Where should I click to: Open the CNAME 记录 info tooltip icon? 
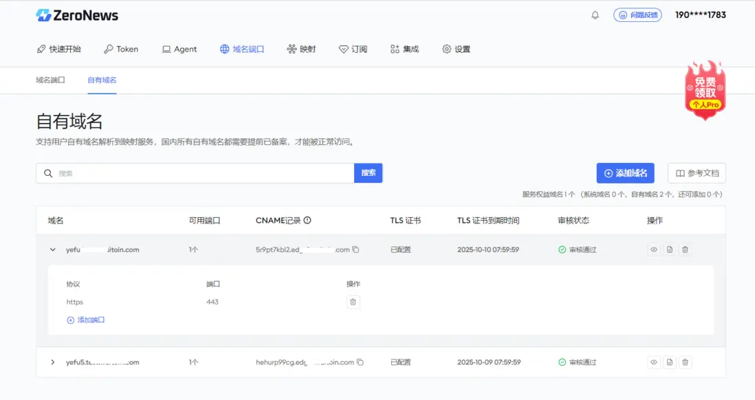[307, 220]
